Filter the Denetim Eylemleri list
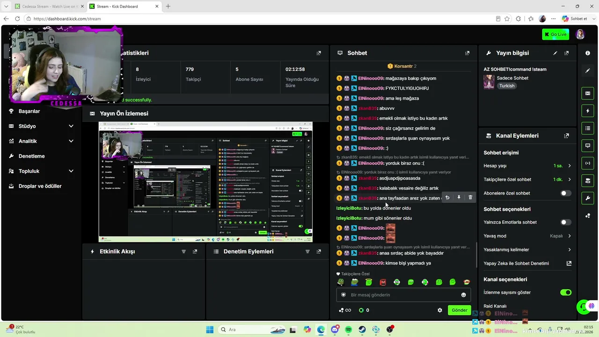Viewport: 599px width, 337px height. coord(307,252)
